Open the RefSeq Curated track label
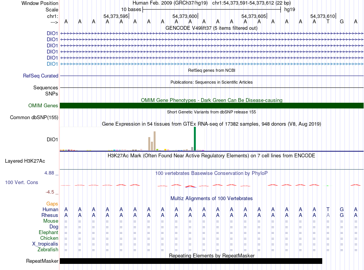Screen dimensions: 364x270 pos(41,76)
